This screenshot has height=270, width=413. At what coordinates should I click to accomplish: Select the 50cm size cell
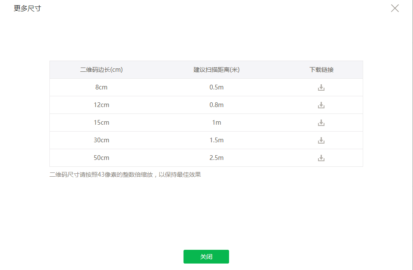click(101, 158)
